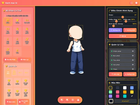
Task: Select the Tay phải layer row
Action: point(123,60)
